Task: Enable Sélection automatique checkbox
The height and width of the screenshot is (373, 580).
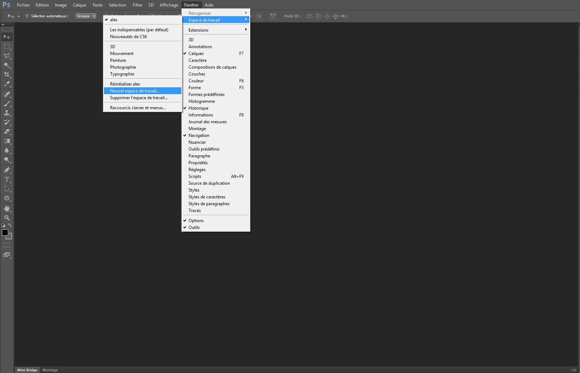Action: 27,16
